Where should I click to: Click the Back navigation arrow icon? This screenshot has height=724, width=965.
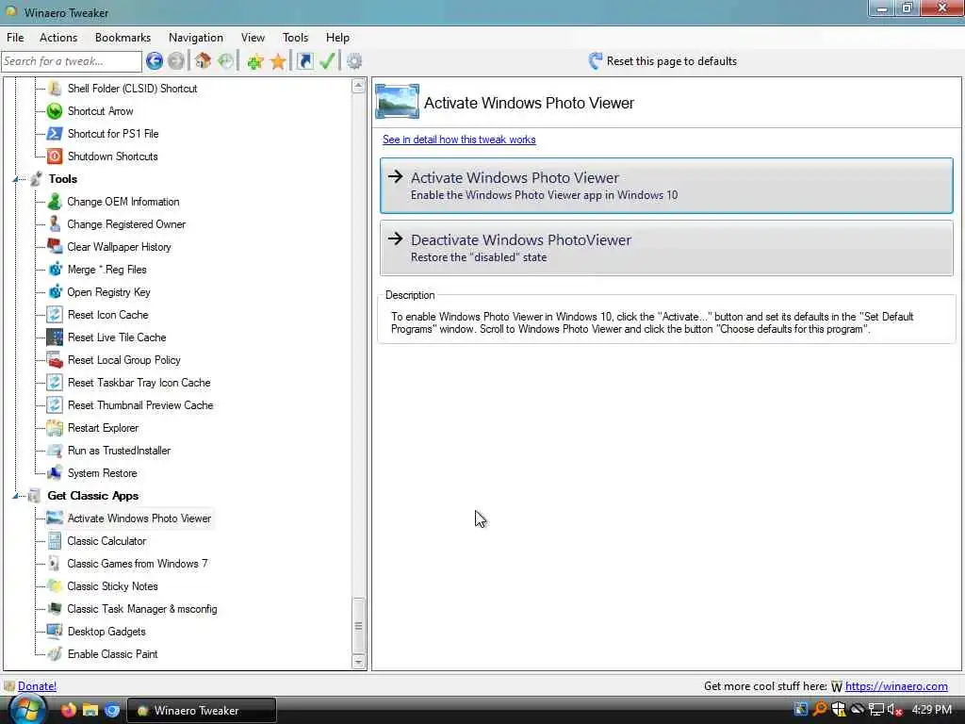(154, 61)
